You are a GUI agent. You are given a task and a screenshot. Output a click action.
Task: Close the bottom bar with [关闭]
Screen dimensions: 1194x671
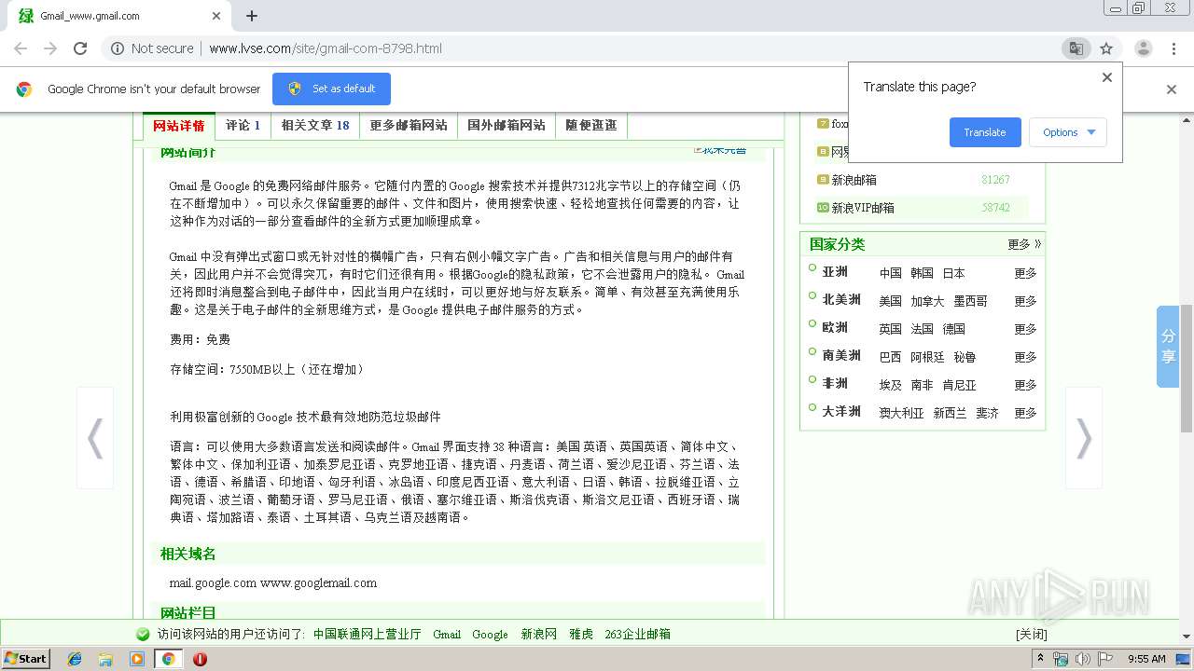click(1032, 634)
